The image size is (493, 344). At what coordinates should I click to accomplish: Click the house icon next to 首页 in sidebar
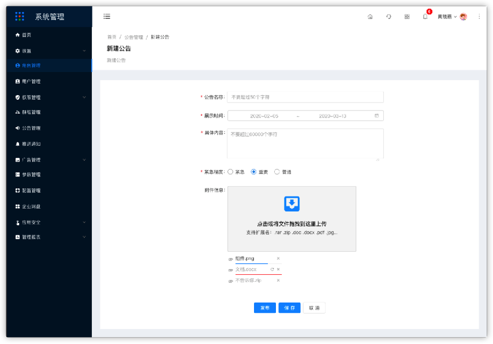(17, 35)
